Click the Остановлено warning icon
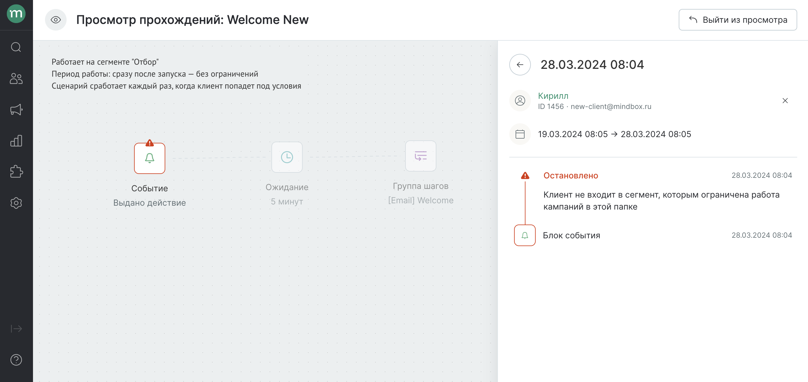 tap(525, 176)
